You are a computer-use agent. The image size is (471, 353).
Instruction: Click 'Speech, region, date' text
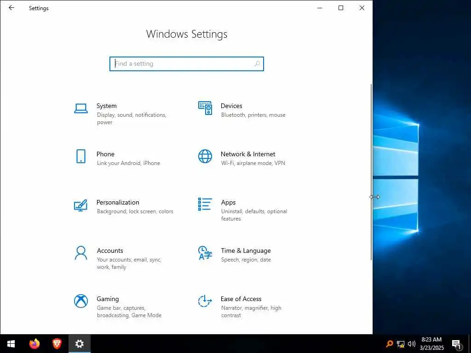point(246,260)
